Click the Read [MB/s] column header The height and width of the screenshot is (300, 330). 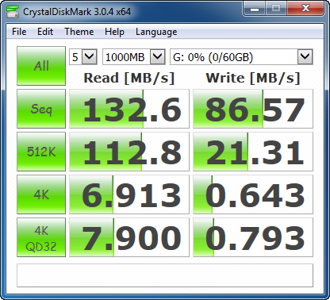coord(129,79)
